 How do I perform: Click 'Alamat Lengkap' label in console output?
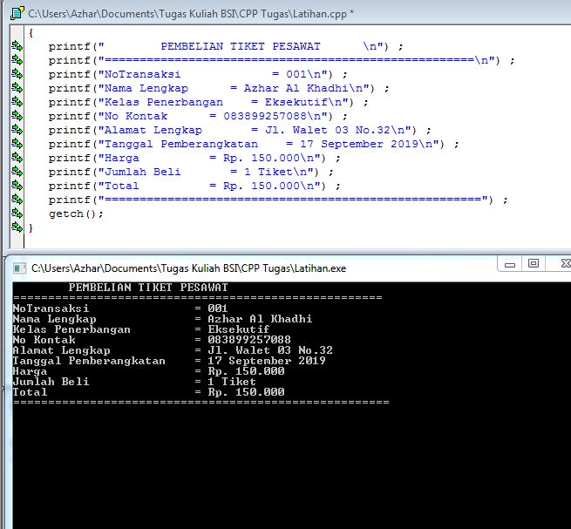coord(62,350)
